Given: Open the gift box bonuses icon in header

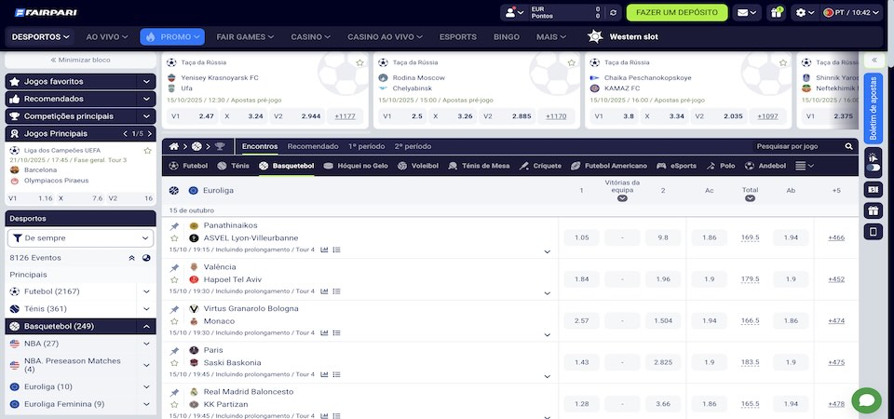Looking at the screenshot, I should 776,13.
